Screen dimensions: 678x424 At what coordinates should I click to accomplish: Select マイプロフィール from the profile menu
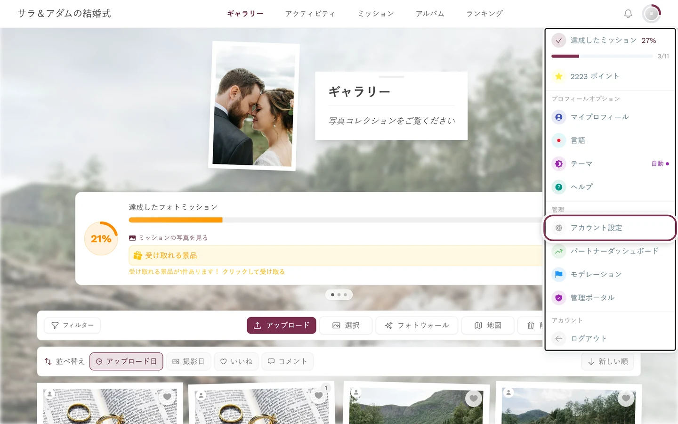point(610,117)
